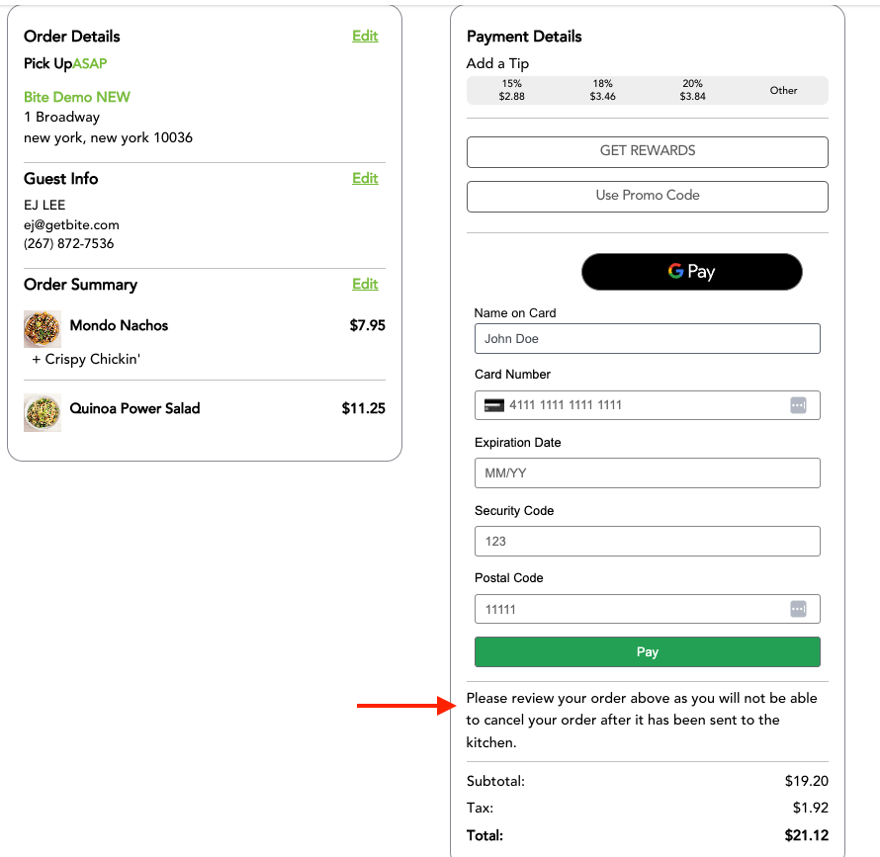Edit the Order Summary items

tap(365, 284)
